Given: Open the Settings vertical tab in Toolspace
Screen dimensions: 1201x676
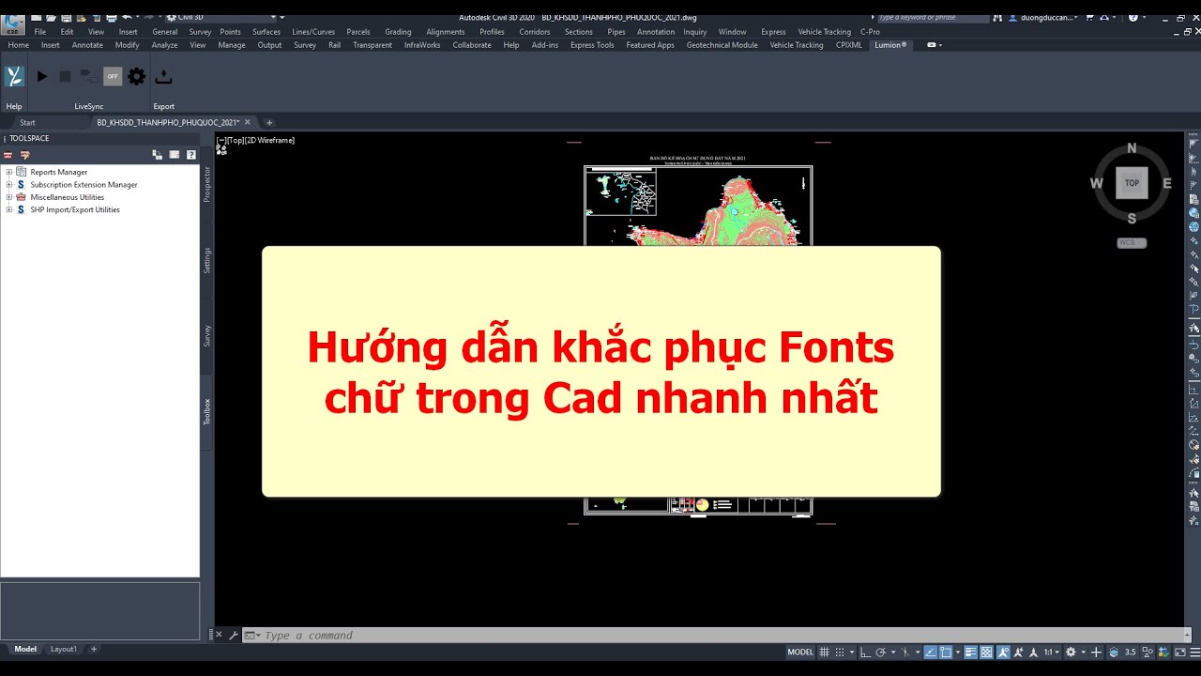Looking at the screenshot, I should pyautogui.click(x=207, y=260).
